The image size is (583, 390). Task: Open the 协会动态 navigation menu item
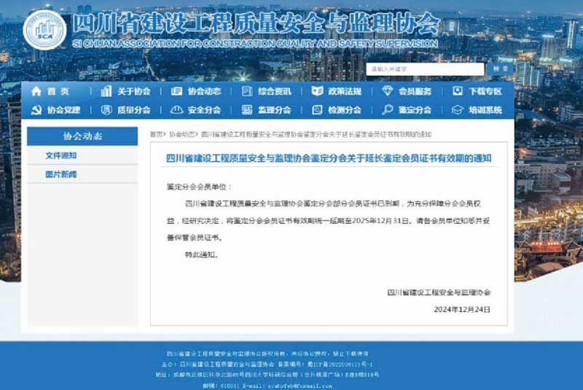(x=204, y=92)
